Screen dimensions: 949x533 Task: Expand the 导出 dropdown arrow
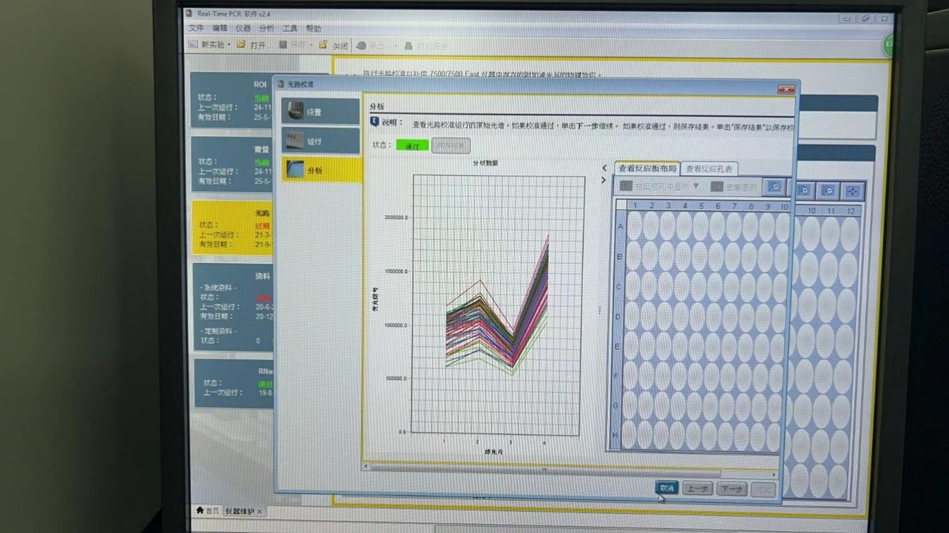tap(396, 46)
